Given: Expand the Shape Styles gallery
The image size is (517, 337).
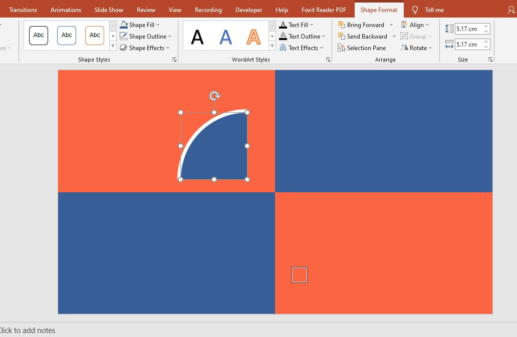Looking at the screenshot, I should (113, 46).
